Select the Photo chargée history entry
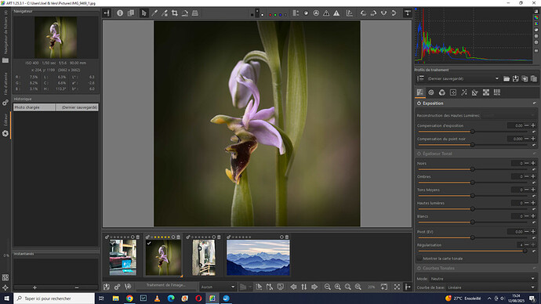The height and width of the screenshot is (304, 541). tap(34, 107)
